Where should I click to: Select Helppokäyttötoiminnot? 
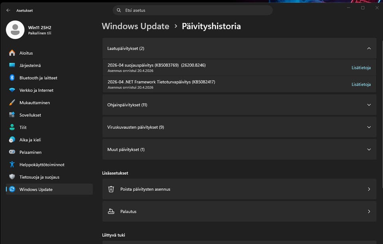point(49,165)
